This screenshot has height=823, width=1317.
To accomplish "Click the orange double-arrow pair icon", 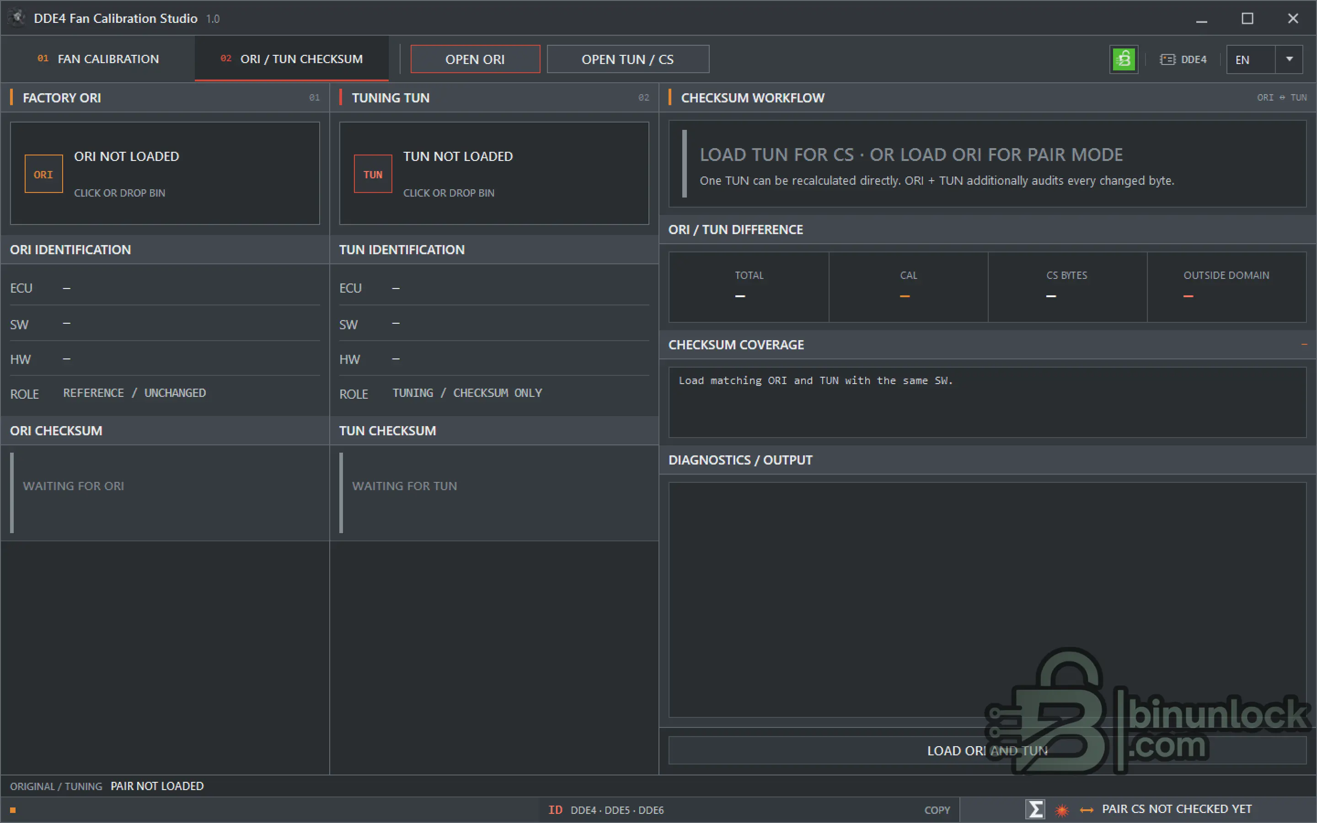I will [1086, 810].
